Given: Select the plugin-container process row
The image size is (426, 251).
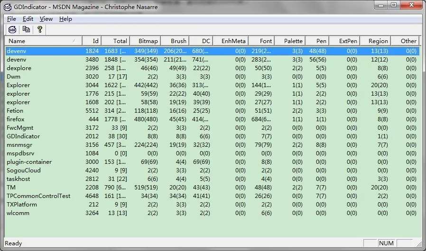Looking at the screenshot, I should (213, 162).
